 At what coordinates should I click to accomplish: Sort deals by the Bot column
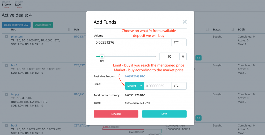pyautogui.click(x=69, y=30)
